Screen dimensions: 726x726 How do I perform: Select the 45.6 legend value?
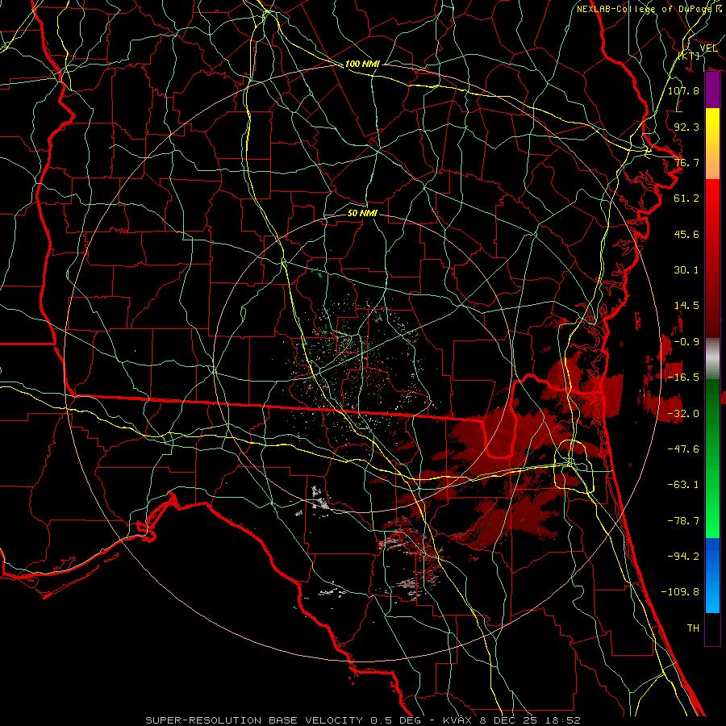686,234
